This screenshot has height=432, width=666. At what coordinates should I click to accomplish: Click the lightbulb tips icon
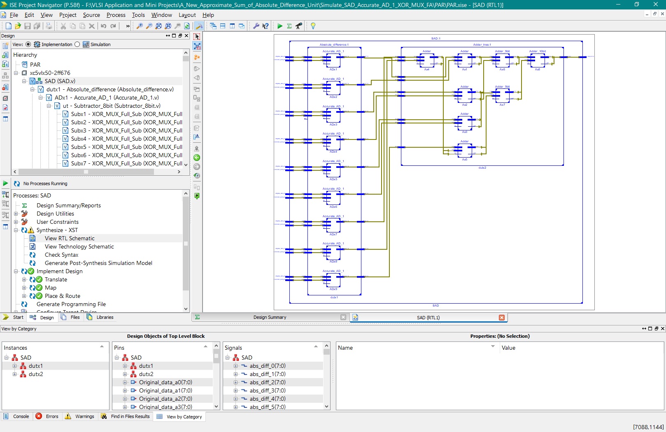point(313,26)
